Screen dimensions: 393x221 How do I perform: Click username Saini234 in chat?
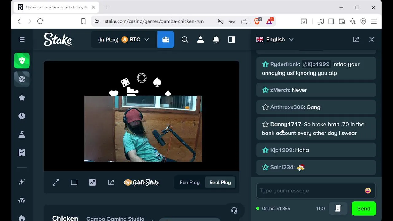tap(282, 168)
